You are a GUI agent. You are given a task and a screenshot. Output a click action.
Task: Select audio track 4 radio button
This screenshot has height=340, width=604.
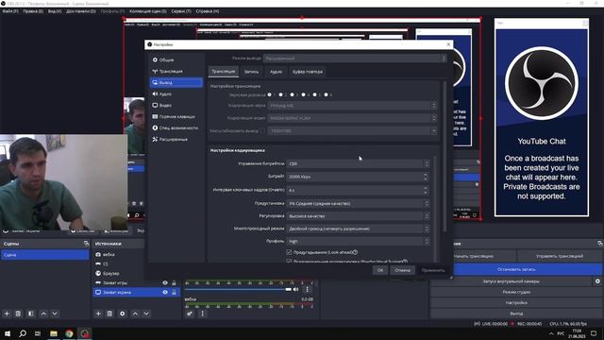click(x=304, y=94)
